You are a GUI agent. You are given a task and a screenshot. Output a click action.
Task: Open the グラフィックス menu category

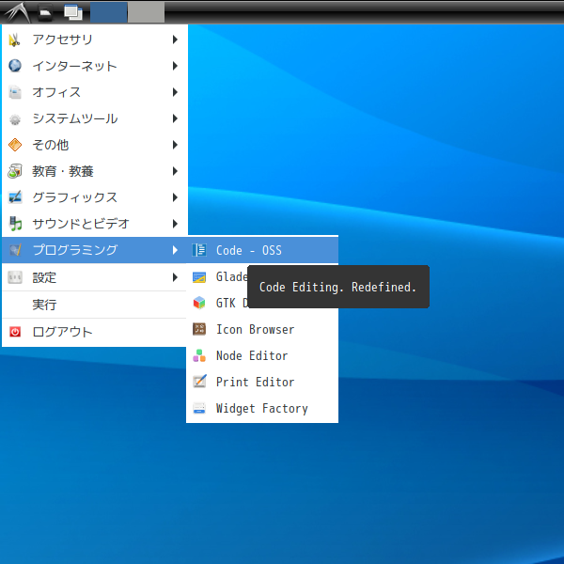pos(74,197)
